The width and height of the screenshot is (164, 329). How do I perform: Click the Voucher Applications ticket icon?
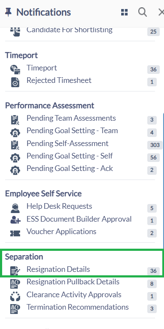tap(15, 233)
